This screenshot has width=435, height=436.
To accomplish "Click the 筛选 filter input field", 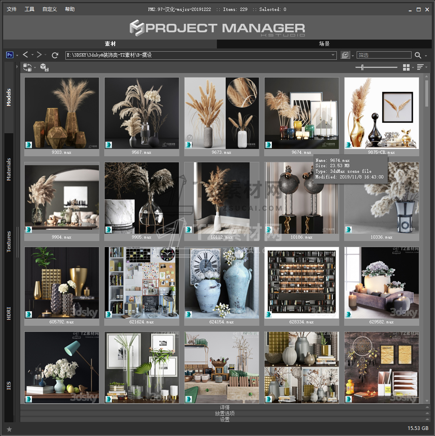I will pos(384,55).
